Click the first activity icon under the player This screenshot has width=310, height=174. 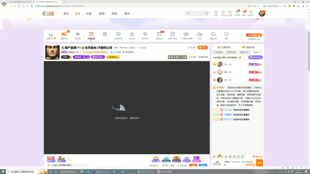(51, 159)
